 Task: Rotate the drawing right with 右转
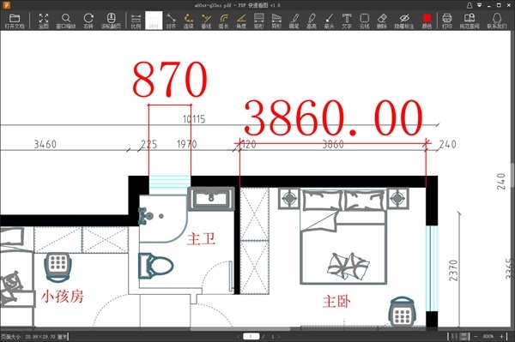coord(88,21)
